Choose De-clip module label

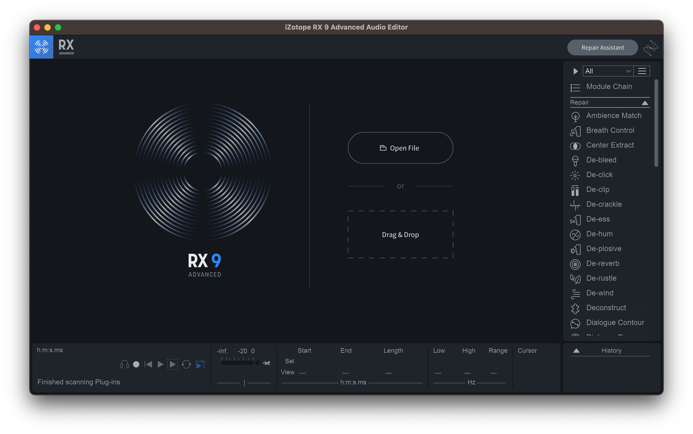[x=598, y=190]
